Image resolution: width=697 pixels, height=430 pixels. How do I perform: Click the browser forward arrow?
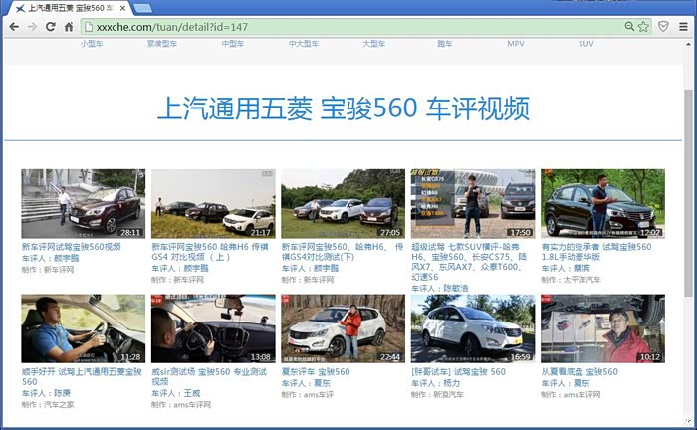click(32, 27)
